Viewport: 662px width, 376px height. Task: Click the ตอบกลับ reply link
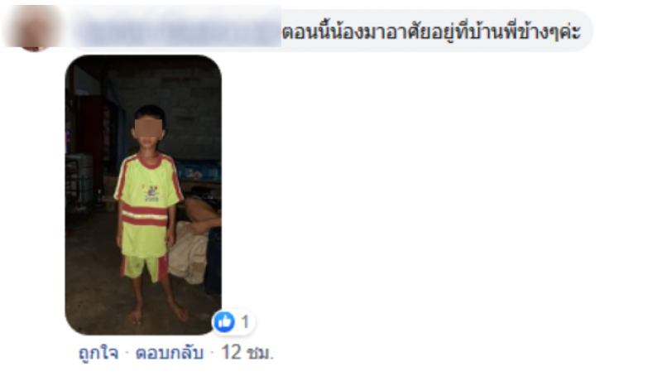(170, 353)
